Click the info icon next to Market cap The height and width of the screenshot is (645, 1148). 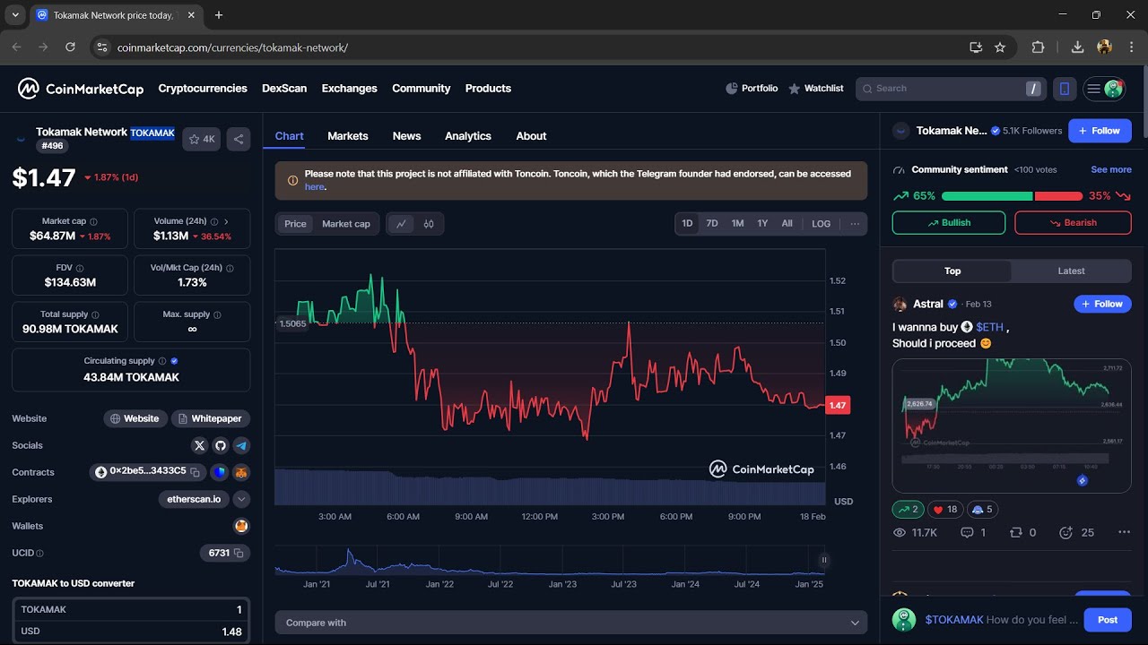(x=93, y=221)
